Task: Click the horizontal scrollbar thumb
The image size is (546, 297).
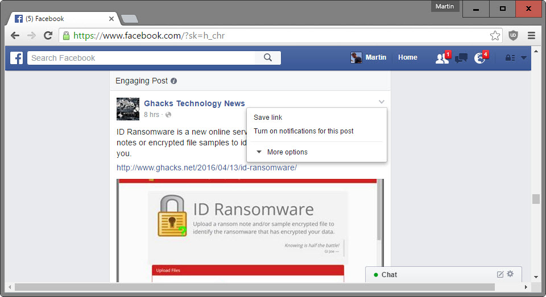Action: [x=255, y=287]
